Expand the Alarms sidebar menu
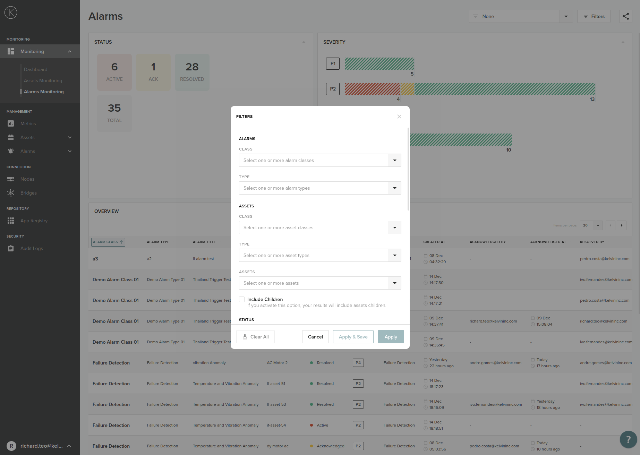This screenshot has width=640, height=455. tap(70, 151)
